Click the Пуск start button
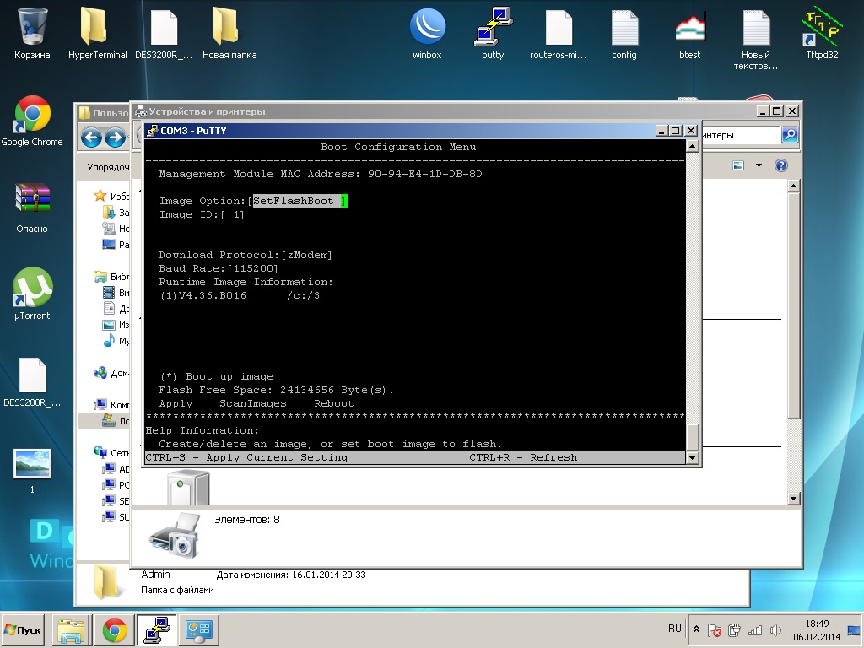Image resolution: width=864 pixels, height=648 pixels. click(x=24, y=629)
